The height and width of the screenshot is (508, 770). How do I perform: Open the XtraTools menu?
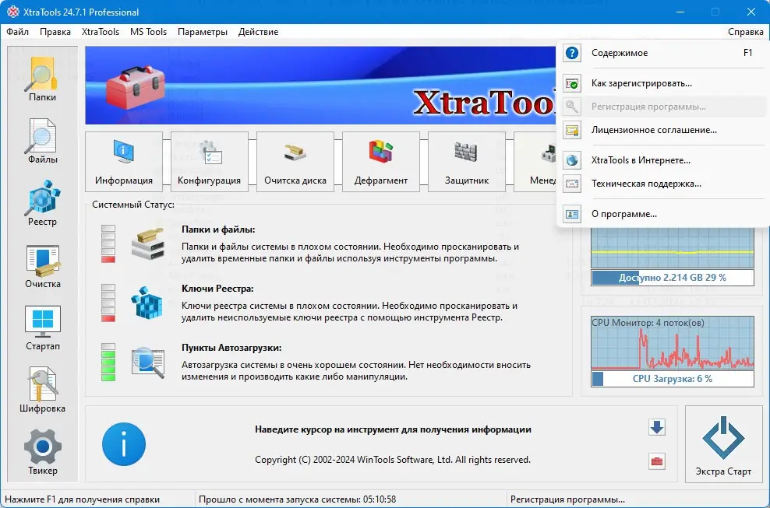[101, 32]
